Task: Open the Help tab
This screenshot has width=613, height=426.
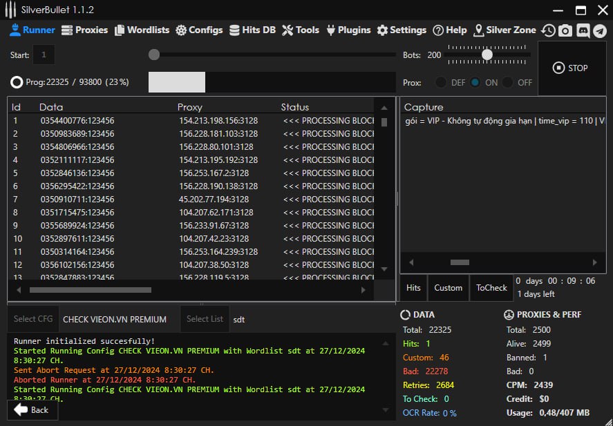Action: point(450,30)
